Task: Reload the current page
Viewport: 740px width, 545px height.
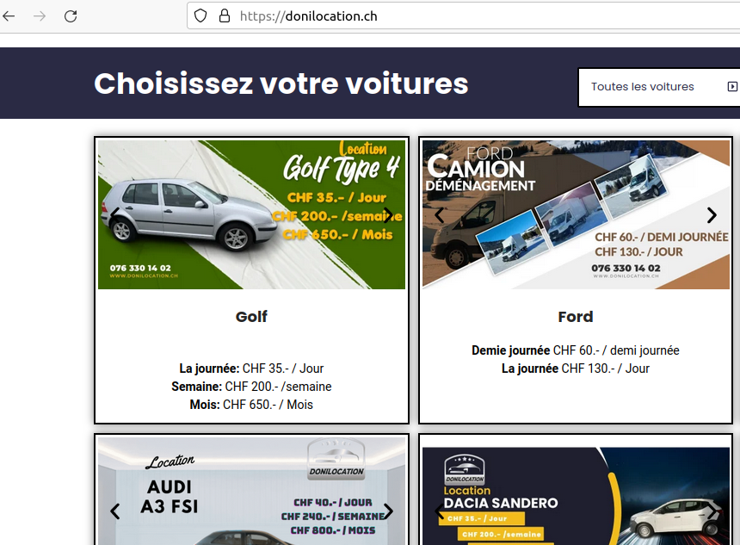Action: tap(71, 16)
